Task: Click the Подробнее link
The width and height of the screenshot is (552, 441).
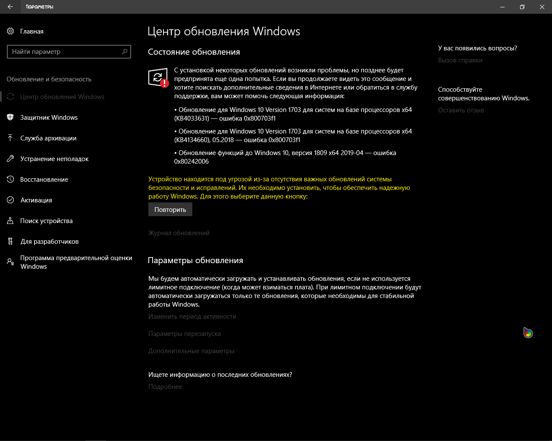Action: point(165,387)
